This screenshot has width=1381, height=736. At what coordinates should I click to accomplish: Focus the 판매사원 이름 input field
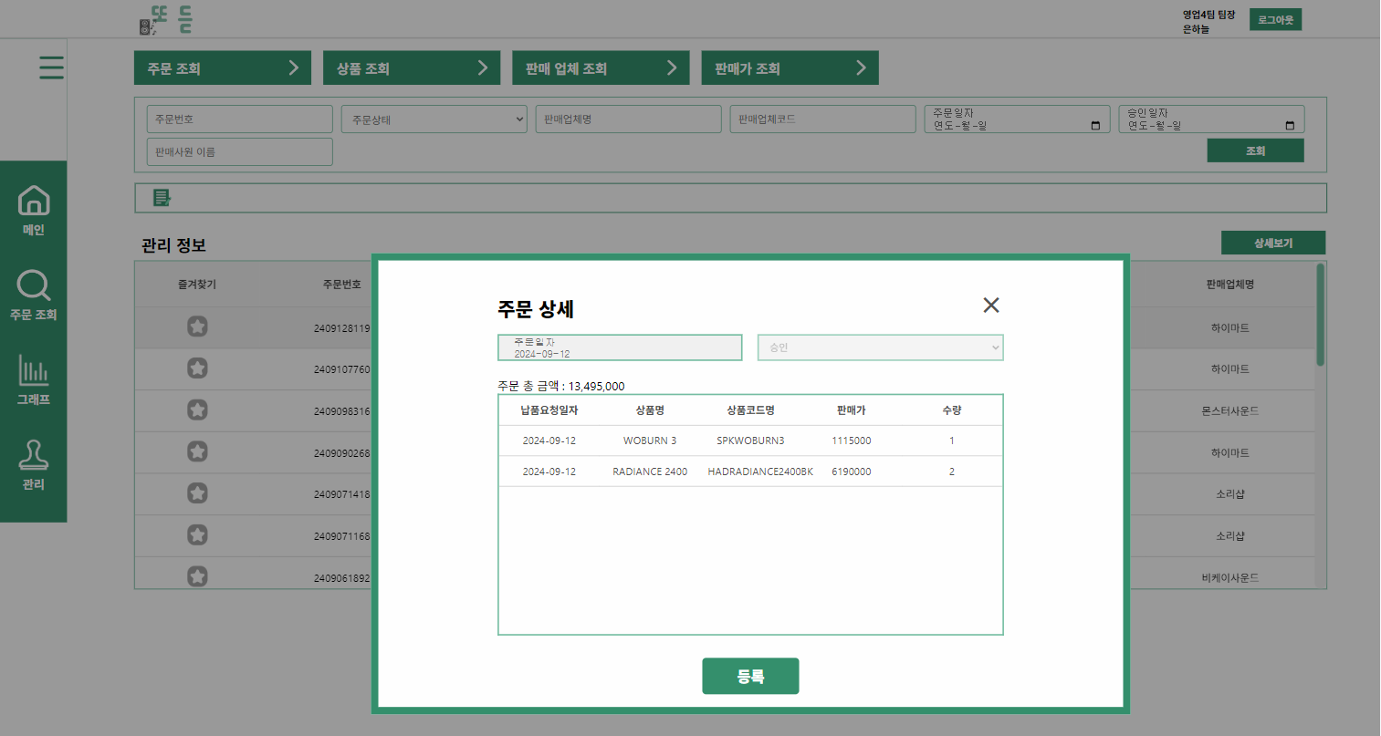click(240, 152)
